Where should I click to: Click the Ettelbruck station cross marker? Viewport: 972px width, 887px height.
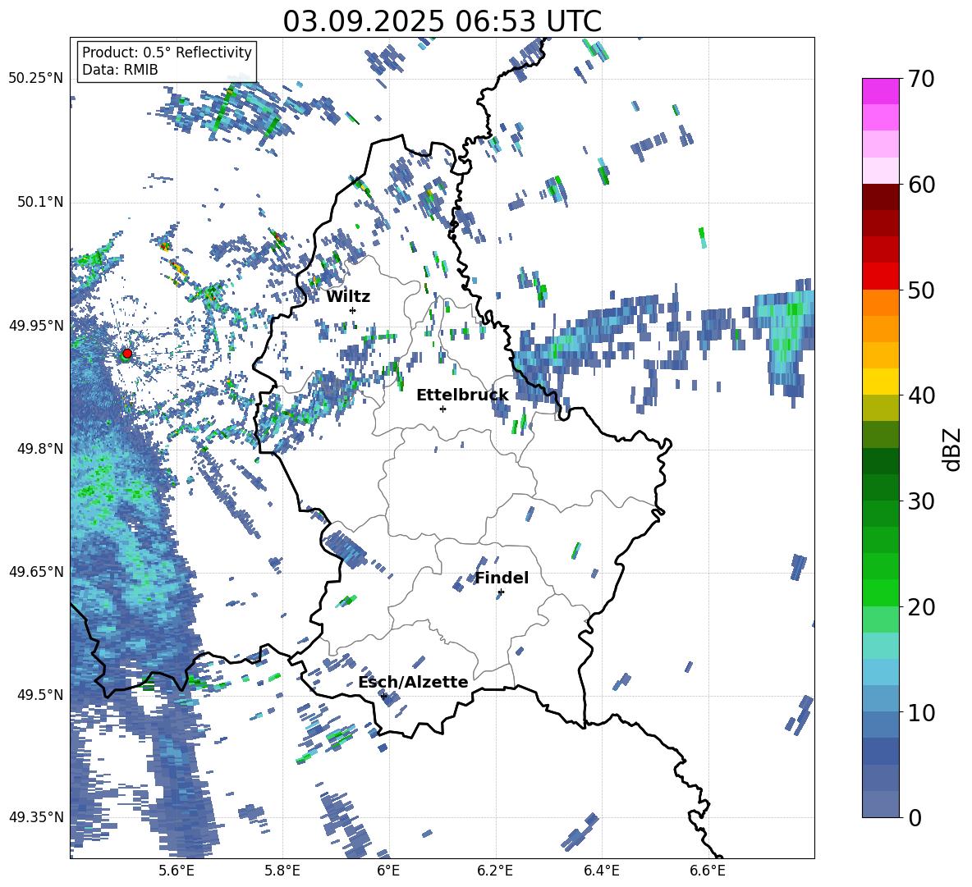pyautogui.click(x=442, y=409)
